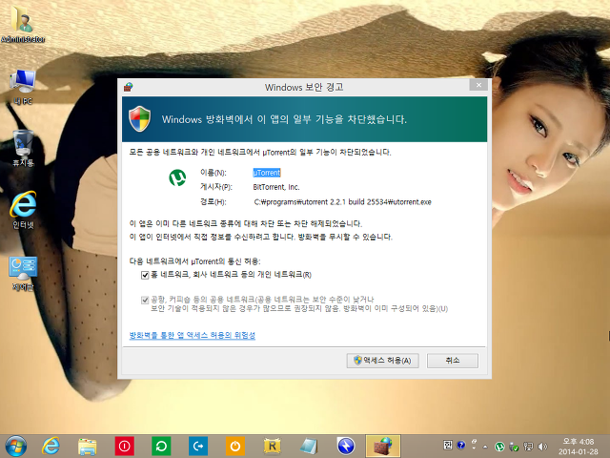Click the publisher text BitTorrent, Inc.
The width and height of the screenshot is (610, 458).
pyautogui.click(x=276, y=187)
